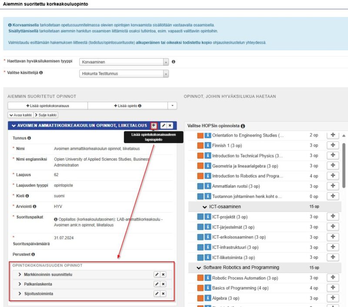
Task: Open info for Ammattialan ruotsi
Action: coord(208,186)
